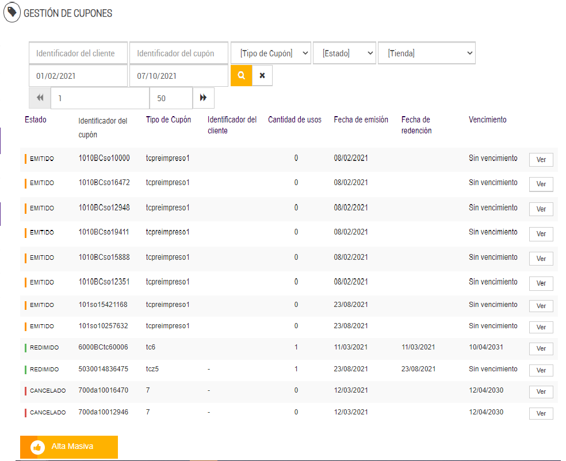
Task: Clear filters with the X icon
Action: click(262, 76)
